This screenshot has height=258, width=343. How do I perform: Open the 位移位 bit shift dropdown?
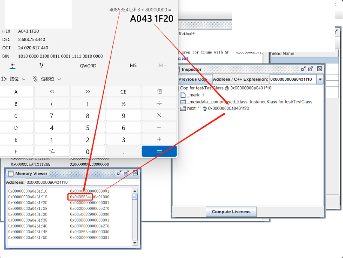click(47, 79)
